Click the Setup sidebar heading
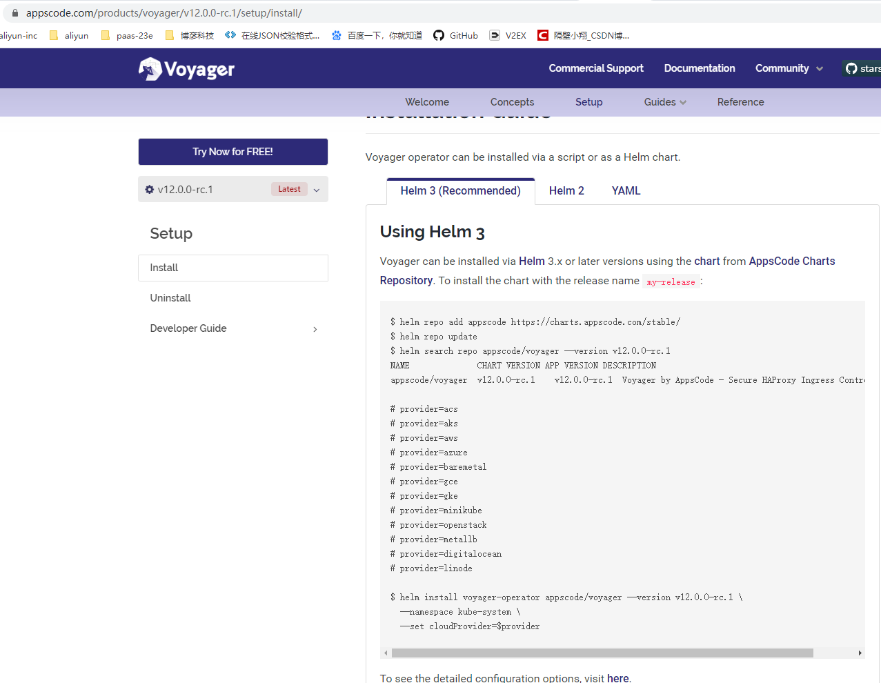 click(171, 233)
